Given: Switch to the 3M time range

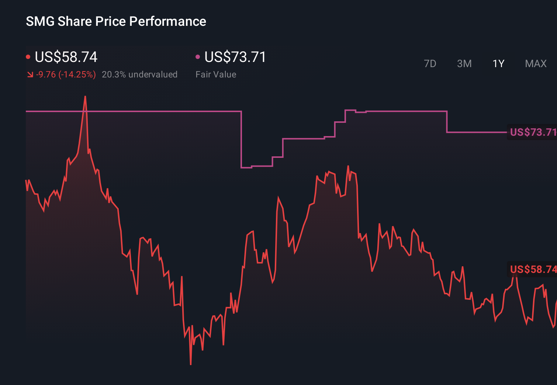Looking at the screenshot, I should (x=464, y=63).
